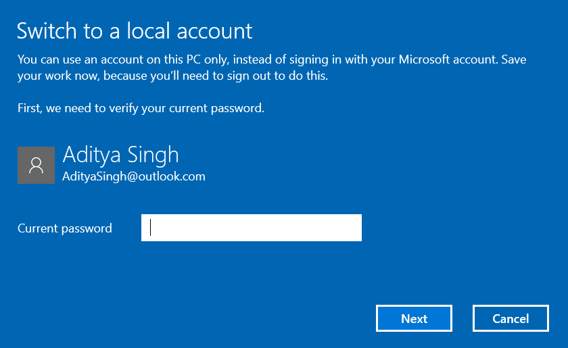The width and height of the screenshot is (568, 348).
Task: Select the Aditya Singh account name
Action: (x=120, y=154)
